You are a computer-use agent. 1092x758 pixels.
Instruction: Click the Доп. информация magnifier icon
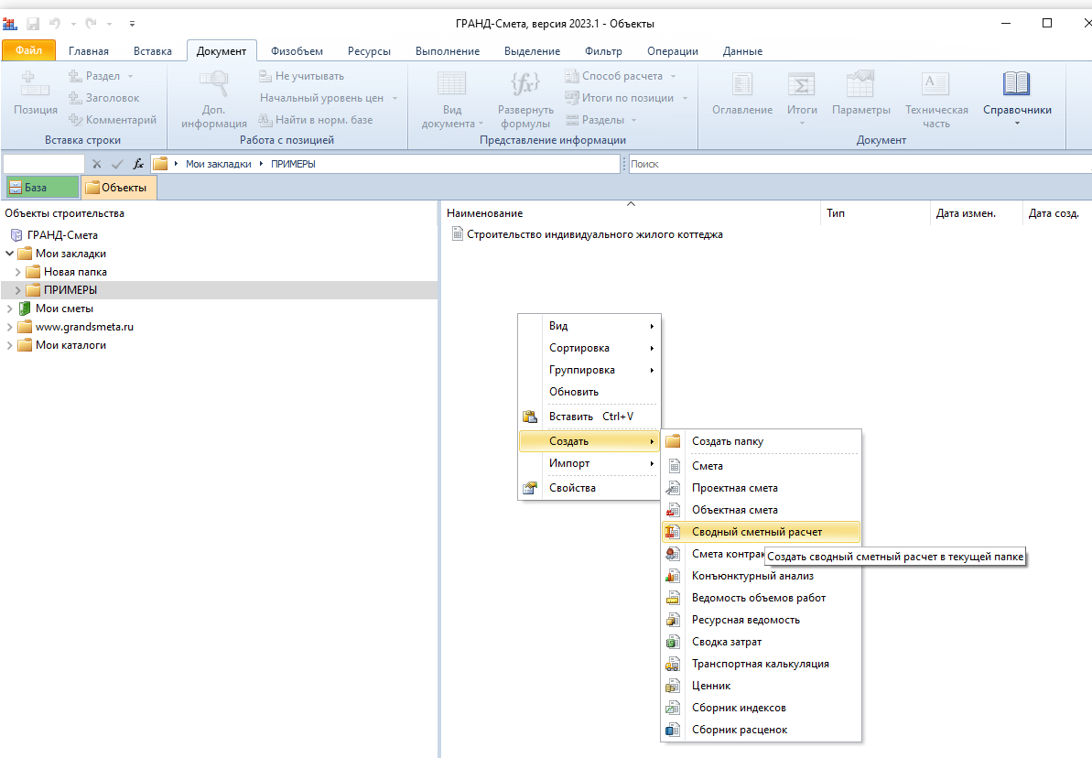click(214, 84)
